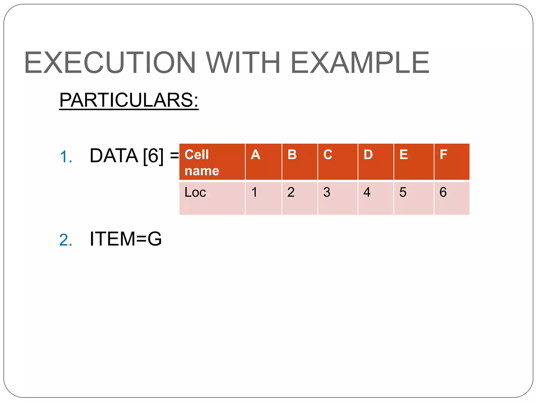Viewport: 537px width, 403px height.
Task: Click the blue list number 2
Action: (66, 240)
